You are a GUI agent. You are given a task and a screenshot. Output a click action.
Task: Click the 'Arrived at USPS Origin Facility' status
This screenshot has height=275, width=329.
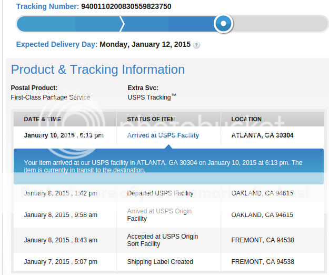tap(159, 215)
